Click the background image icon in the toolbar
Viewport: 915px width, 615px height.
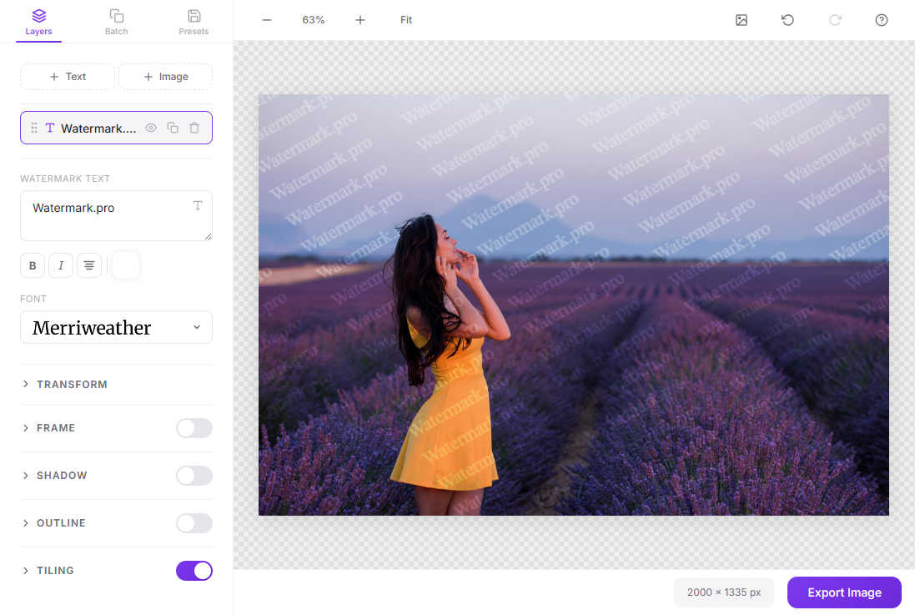pyautogui.click(x=742, y=20)
